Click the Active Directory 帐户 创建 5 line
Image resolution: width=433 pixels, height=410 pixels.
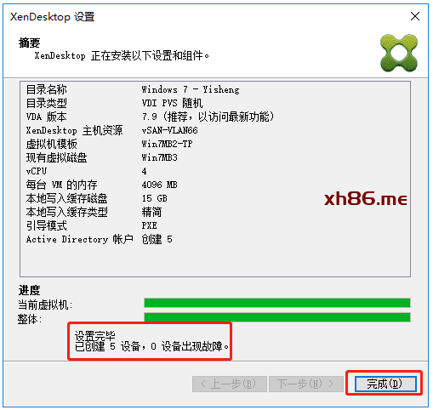[x=100, y=239]
